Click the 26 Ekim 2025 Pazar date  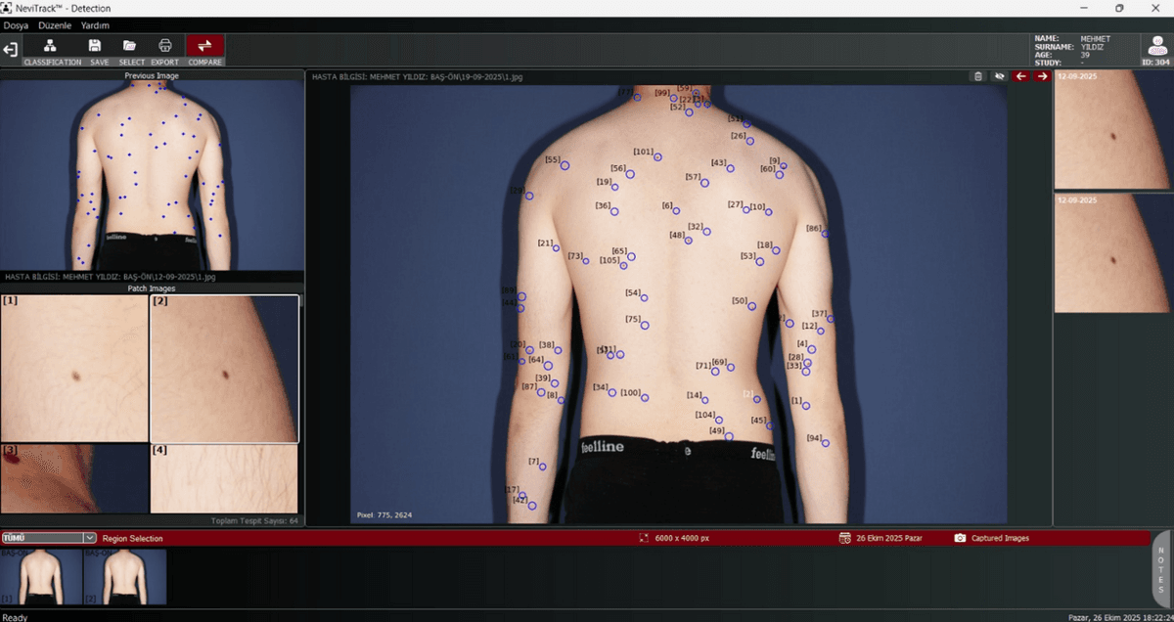pyautogui.click(x=889, y=539)
